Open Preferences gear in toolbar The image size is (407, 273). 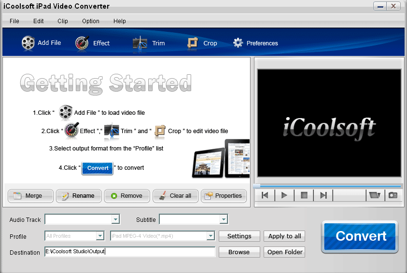255,43
